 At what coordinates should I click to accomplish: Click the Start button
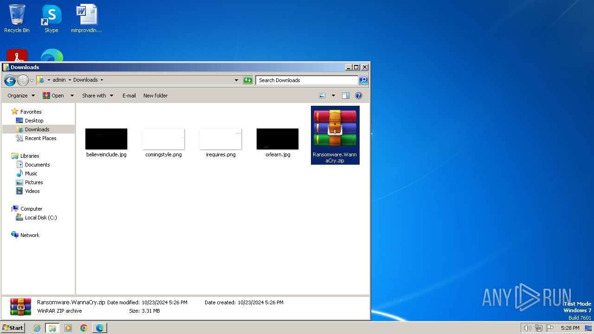pos(13,328)
